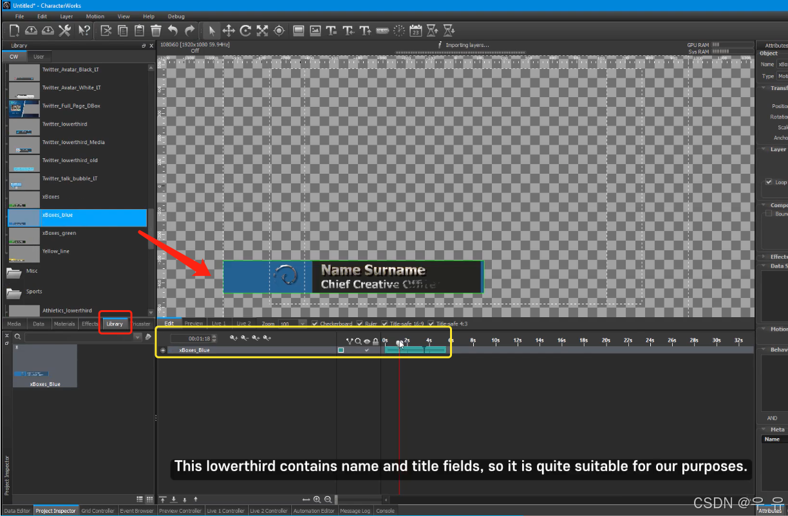Select the Rotate tool
Image resolution: width=788 pixels, height=516 pixels.
(x=245, y=30)
